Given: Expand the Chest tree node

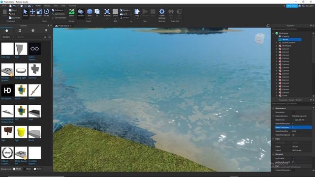Looking at the screenshot, I should point(277,95).
